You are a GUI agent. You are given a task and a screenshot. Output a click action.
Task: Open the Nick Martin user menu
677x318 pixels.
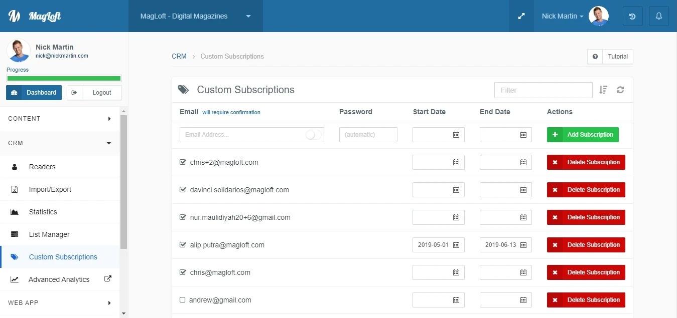coord(563,16)
